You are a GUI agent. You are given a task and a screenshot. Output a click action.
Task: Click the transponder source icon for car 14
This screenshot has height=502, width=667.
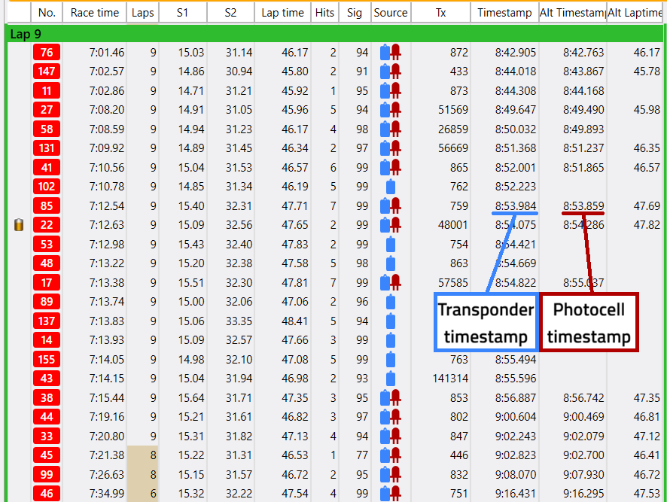point(391,340)
